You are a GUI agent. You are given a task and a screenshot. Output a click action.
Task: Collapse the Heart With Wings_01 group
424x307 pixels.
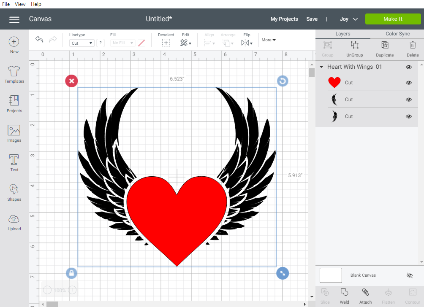click(321, 67)
